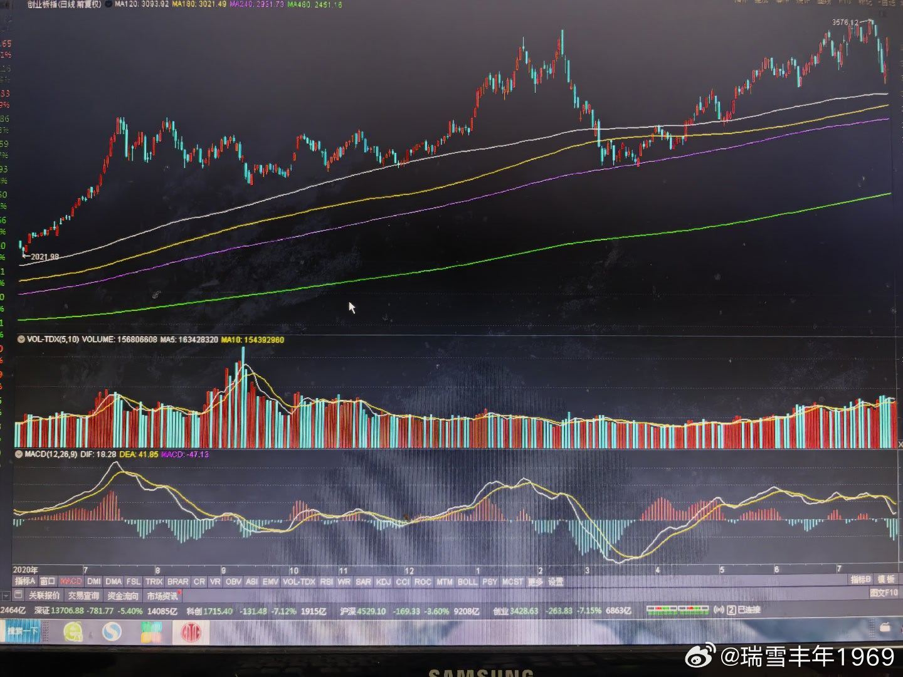
Task: Select the 窗口 tab
Action: [48, 581]
